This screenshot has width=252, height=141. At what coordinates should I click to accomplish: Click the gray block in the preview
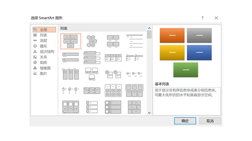point(199,35)
